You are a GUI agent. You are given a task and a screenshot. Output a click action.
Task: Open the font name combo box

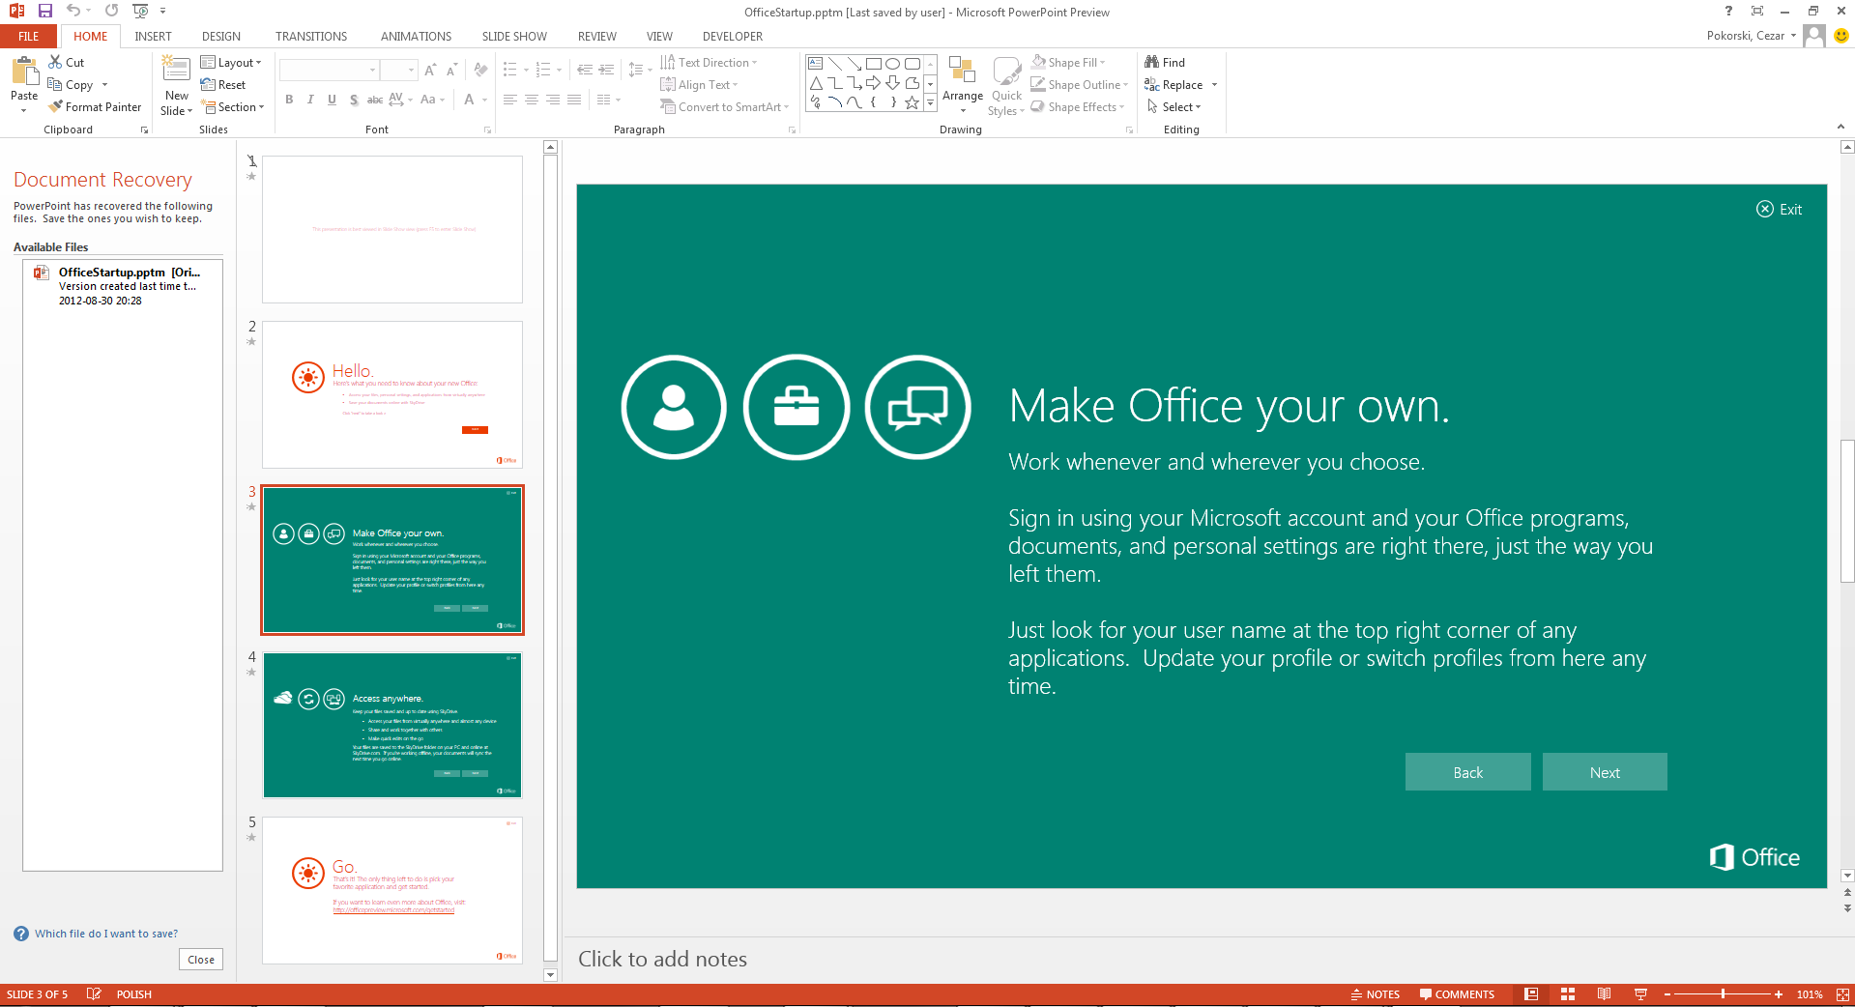pyautogui.click(x=329, y=70)
